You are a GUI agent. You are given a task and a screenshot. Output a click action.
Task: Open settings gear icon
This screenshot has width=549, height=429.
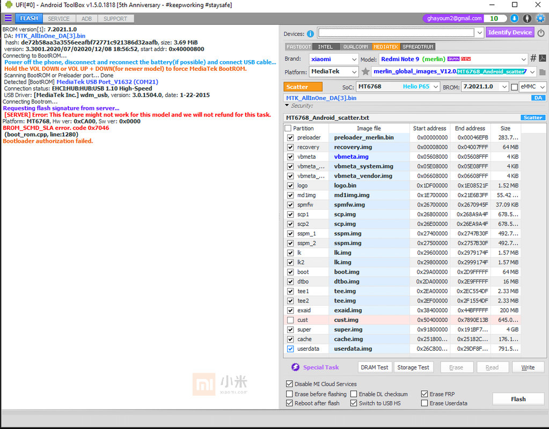click(540, 19)
